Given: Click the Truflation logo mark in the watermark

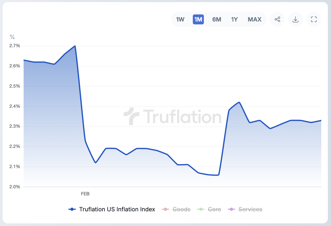Looking at the screenshot, I should click(x=131, y=116).
